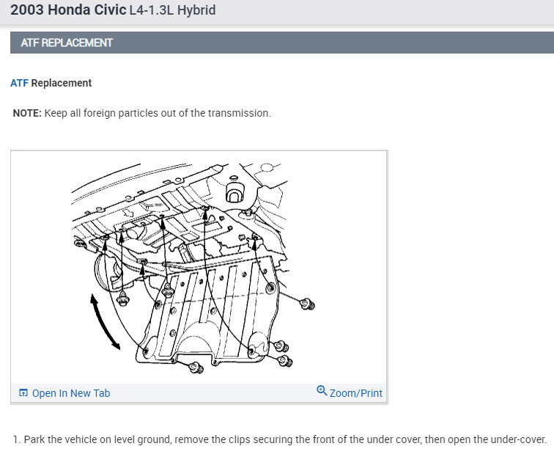This screenshot has height=468, width=554.
Task: Click the L4-1.3L Hybrid engine label
Action: [x=172, y=10]
